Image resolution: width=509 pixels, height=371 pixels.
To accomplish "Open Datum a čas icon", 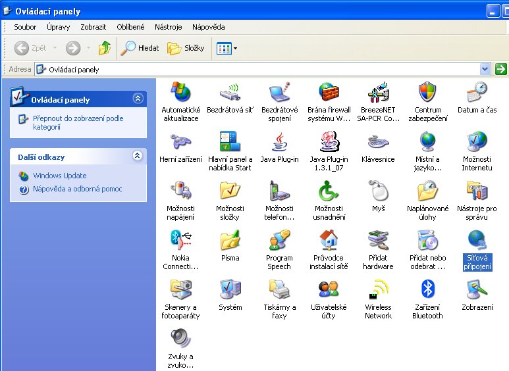I will (x=477, y=93).
